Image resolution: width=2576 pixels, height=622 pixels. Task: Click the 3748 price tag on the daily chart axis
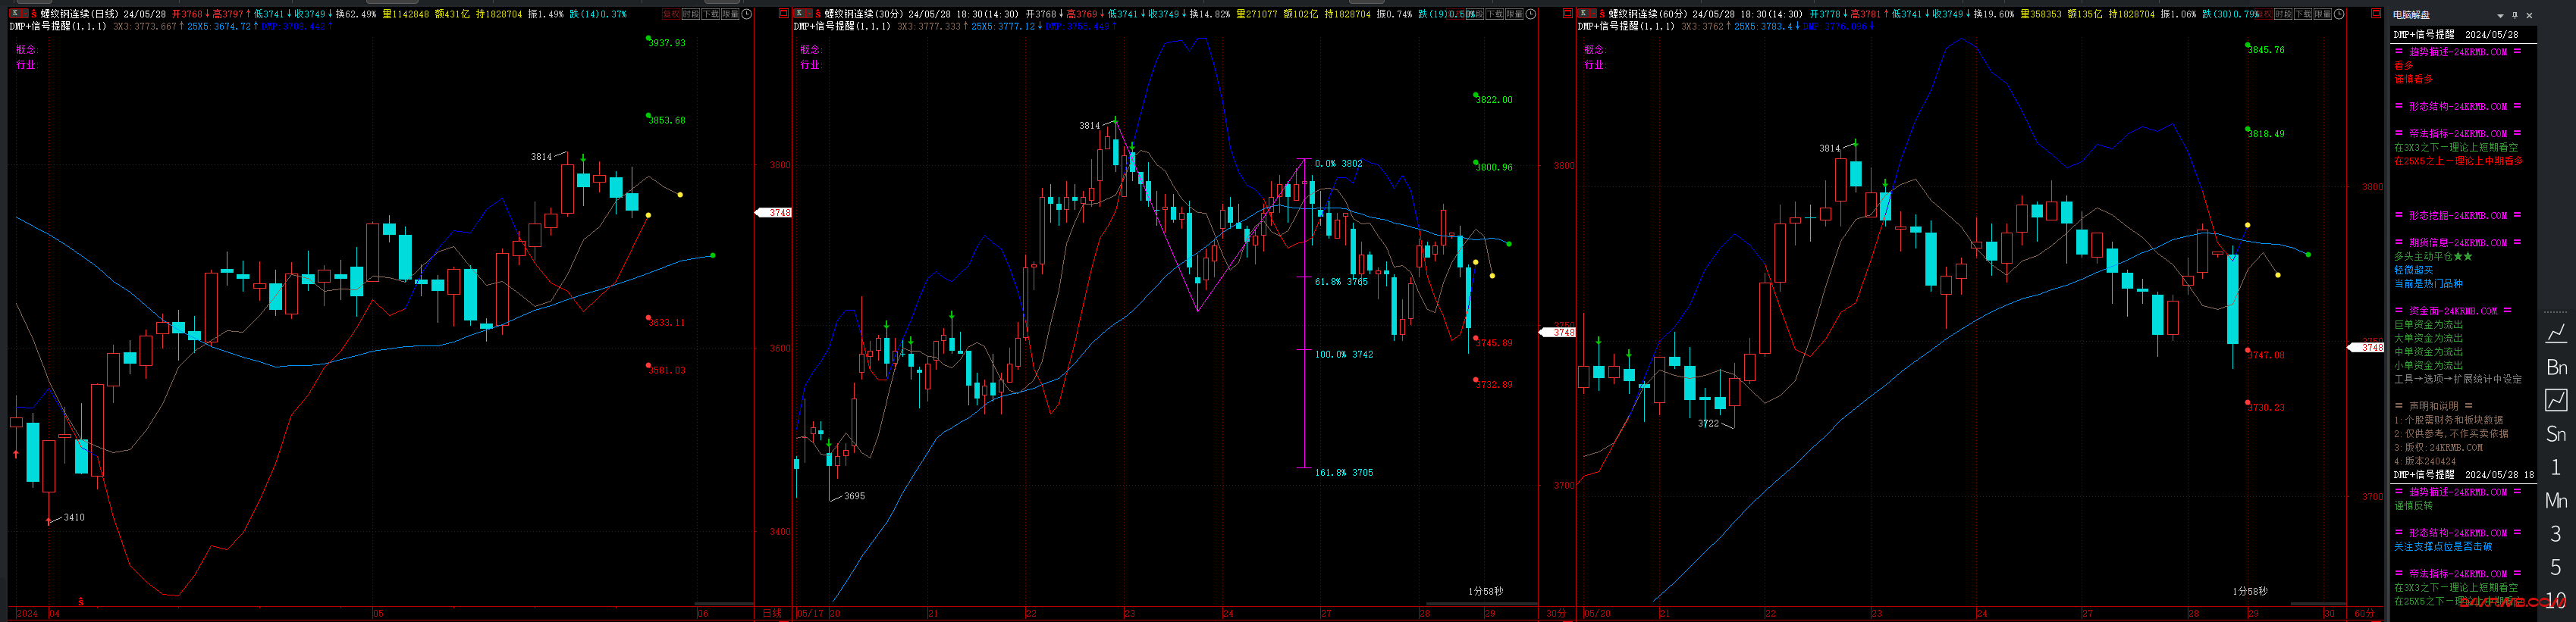774,213
